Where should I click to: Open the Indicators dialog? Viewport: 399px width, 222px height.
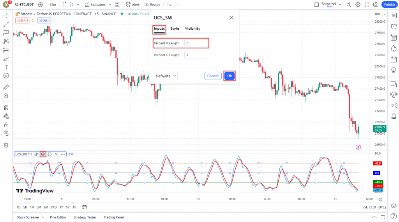(95, 5)
